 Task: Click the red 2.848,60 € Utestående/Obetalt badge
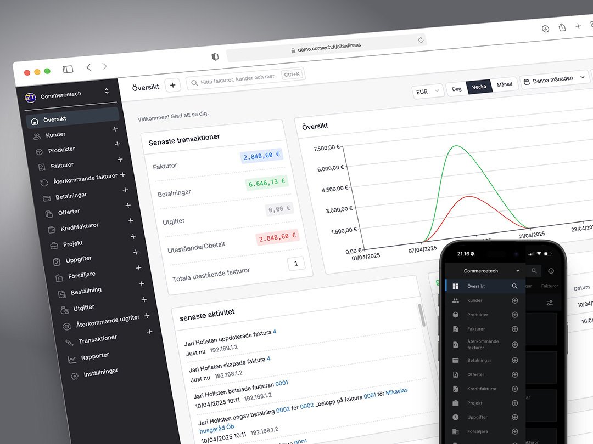[x=277, y=237]
